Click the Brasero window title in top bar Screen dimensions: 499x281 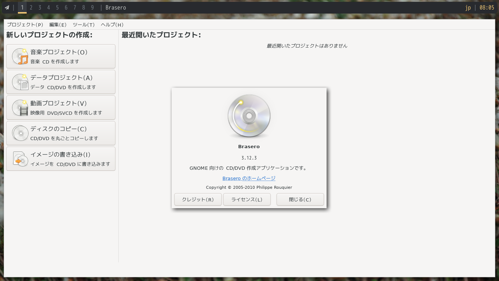pos(115,8)
